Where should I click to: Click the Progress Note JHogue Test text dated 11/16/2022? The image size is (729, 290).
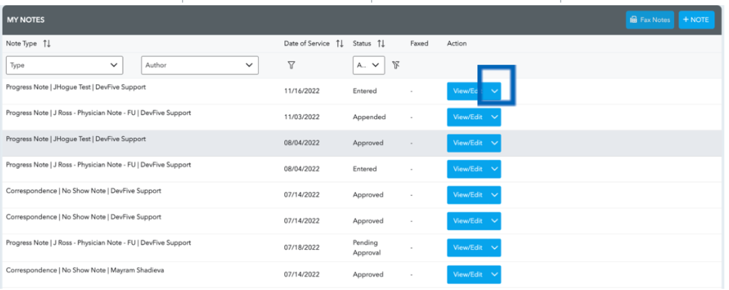(76, 87)
